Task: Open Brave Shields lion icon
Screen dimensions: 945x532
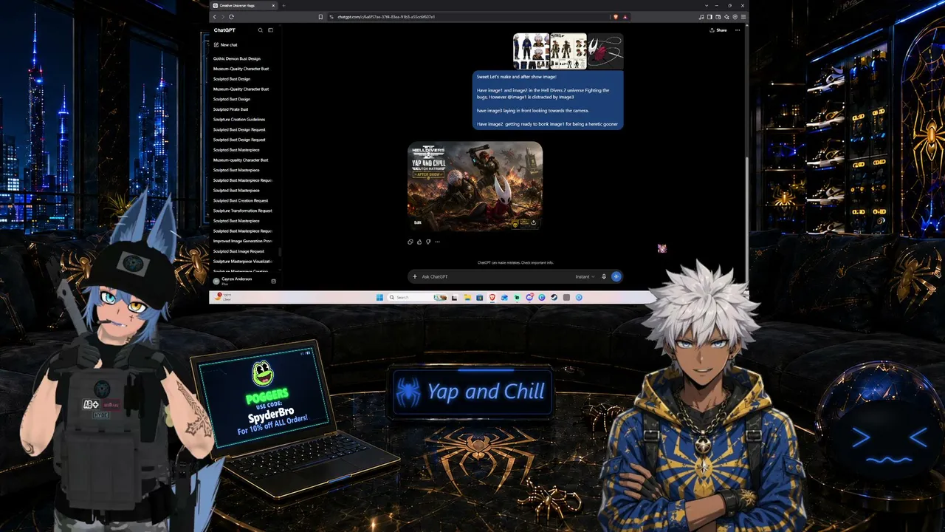Action: click(616, 17)
